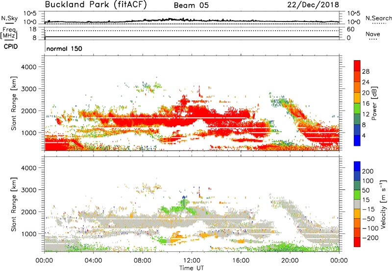This screenshot has height=271, width=392.
Task: Click the 20:00 time tick label
Action: point(290,261)
